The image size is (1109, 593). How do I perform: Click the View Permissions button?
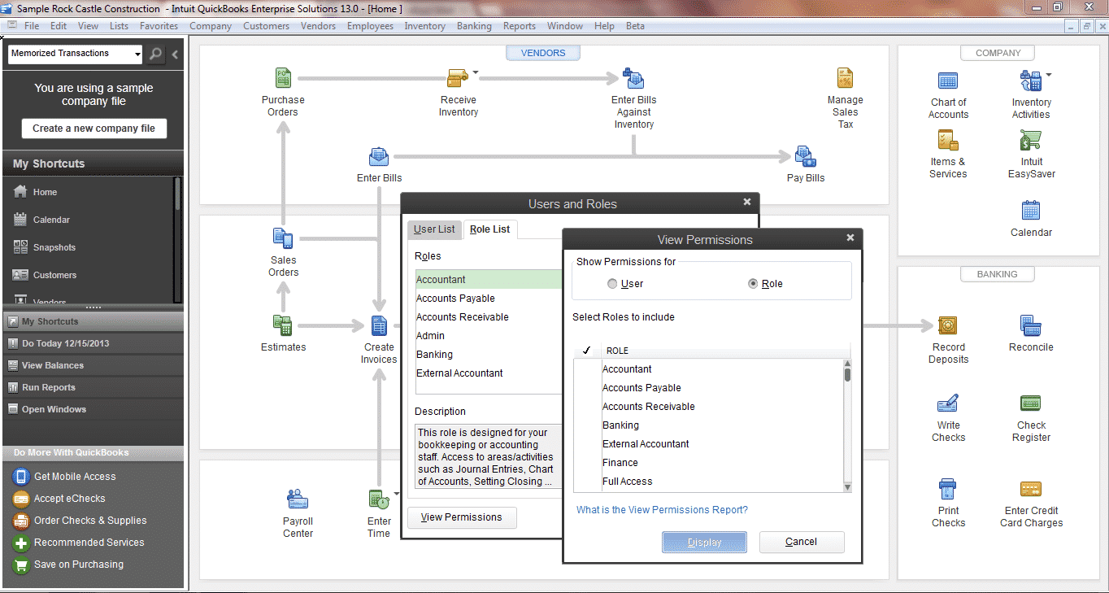point(462,517)
